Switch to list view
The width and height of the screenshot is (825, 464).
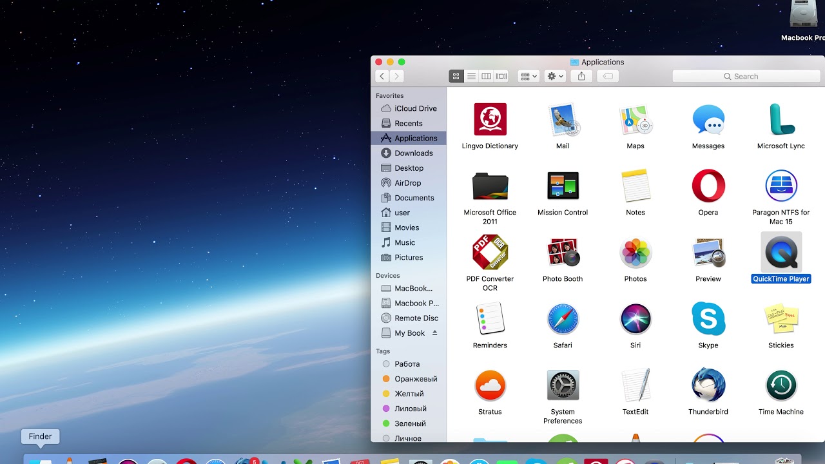click(x=471, y=76)
